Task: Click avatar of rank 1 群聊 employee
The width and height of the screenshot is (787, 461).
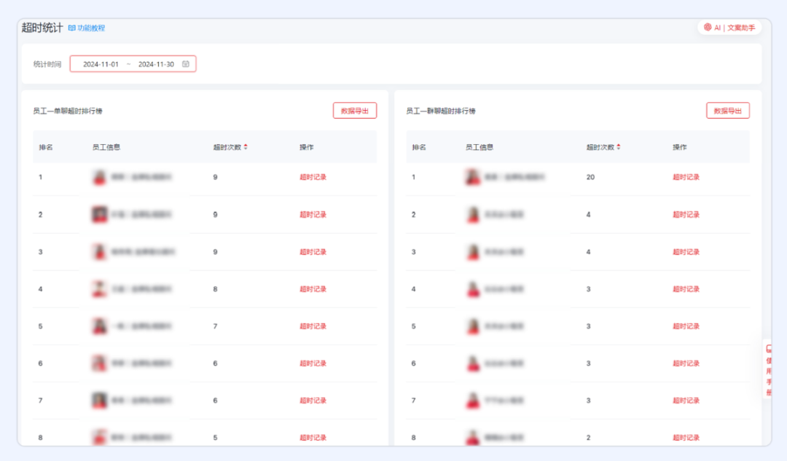Action: pos(473,177)
